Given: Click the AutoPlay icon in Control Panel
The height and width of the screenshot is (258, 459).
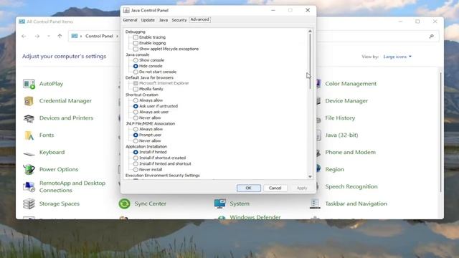Looking at the screenshot, I should (29, 84).
